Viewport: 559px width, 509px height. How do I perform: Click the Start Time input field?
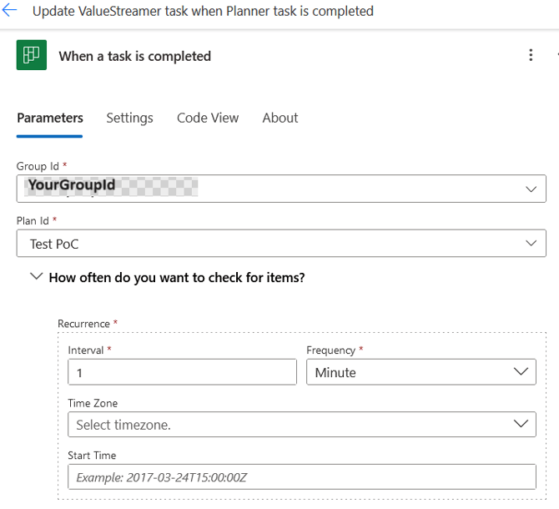[x=301, y=477]
